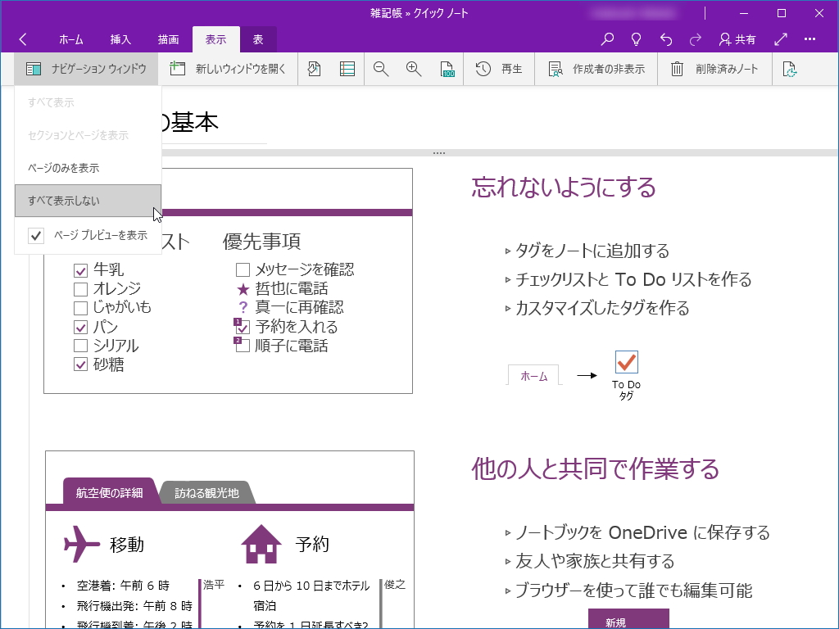Open the Tell Me lightbulb assistant

[636, 38]
